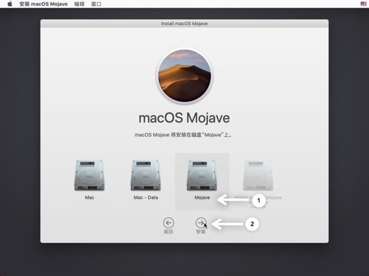Open the 安装 macOS Mojave menu
This screenshot has width=369, height=276.
coord(43,4)
